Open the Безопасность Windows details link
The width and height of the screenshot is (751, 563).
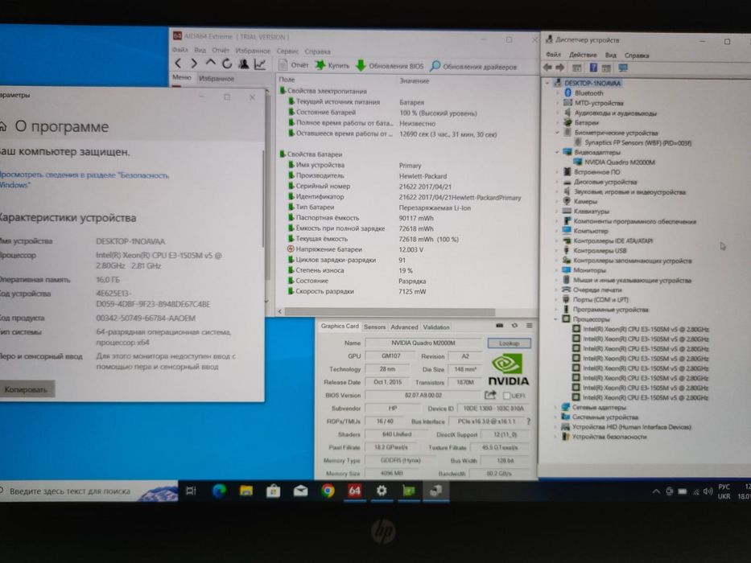pyautogui.click(x=85, y=180)
